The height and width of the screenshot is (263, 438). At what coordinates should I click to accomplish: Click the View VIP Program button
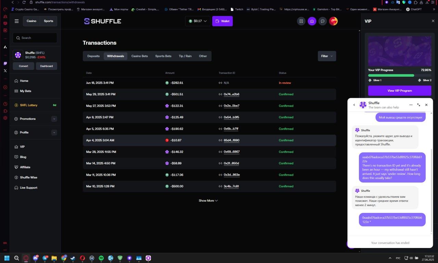(x=399, y=91)
